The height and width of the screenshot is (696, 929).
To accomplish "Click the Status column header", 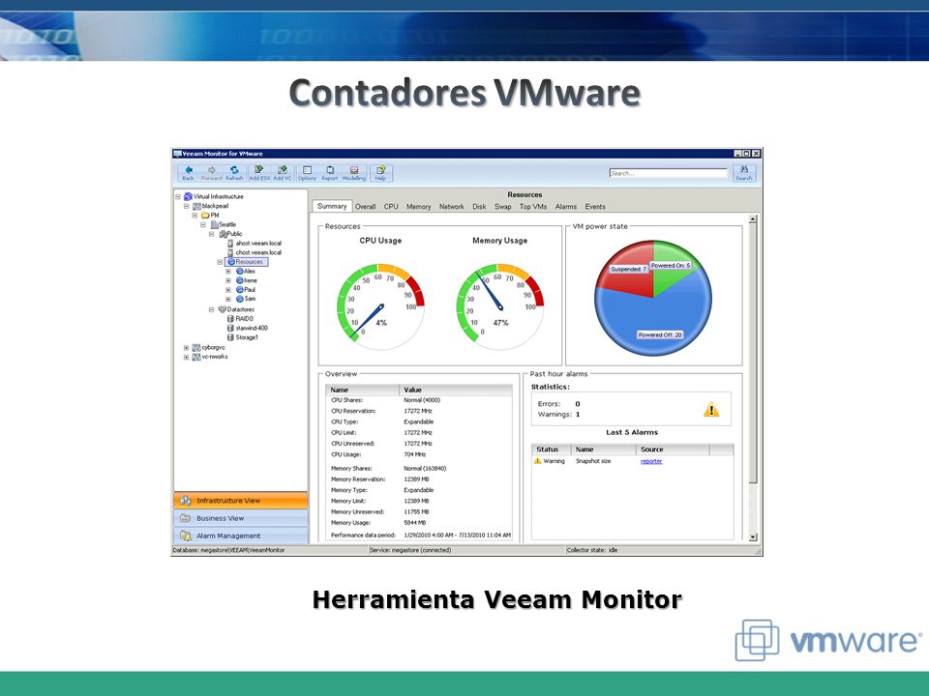I will [x=551, y=449].
